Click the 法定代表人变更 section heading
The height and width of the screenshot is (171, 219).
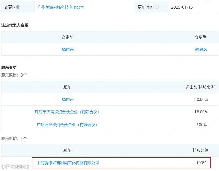[x=15, y=25]
